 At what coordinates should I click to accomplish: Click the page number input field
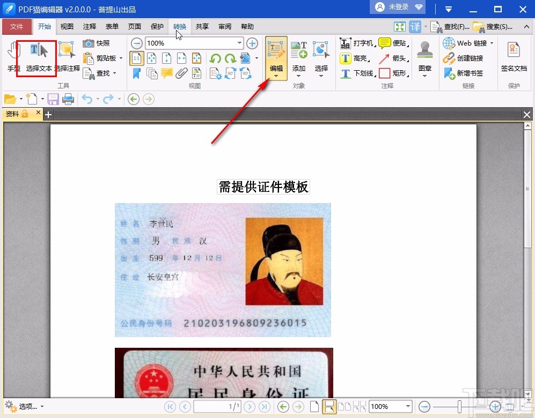point(217,406)
